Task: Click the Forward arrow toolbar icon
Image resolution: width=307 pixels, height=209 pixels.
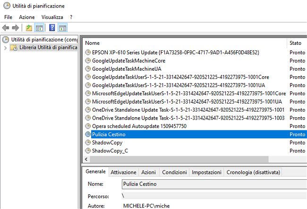Action: click(16, 28)
